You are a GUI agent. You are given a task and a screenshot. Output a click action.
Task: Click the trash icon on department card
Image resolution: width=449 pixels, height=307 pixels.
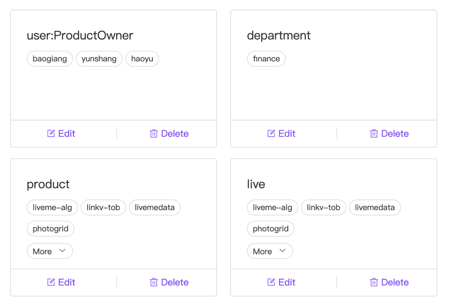374,133
